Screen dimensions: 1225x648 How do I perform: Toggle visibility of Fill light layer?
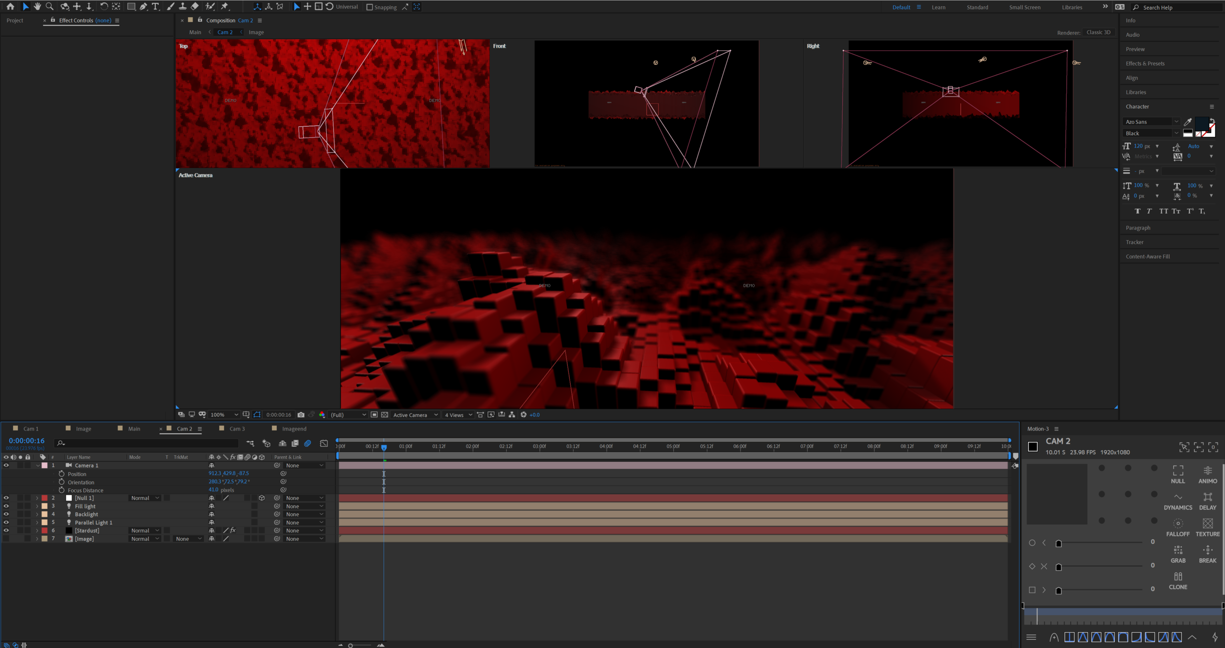(x=6, y=506)
